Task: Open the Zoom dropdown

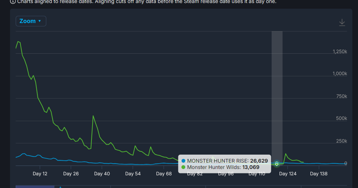Action: 31,21
